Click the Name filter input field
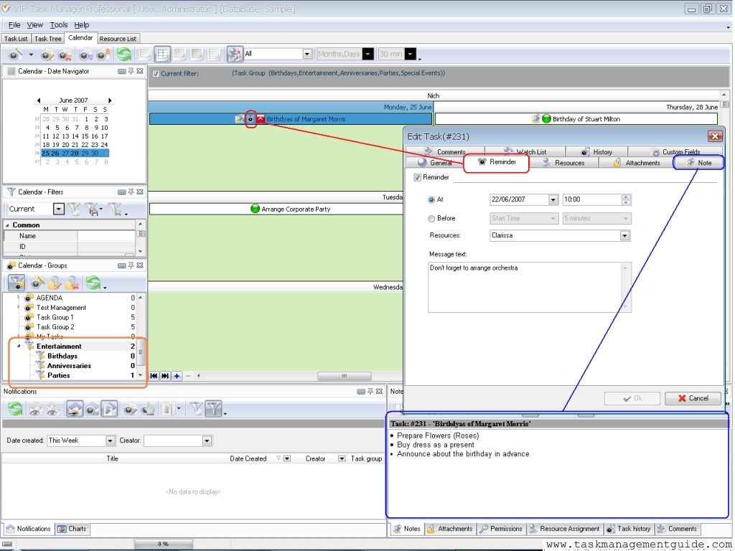 pos(106,236)
